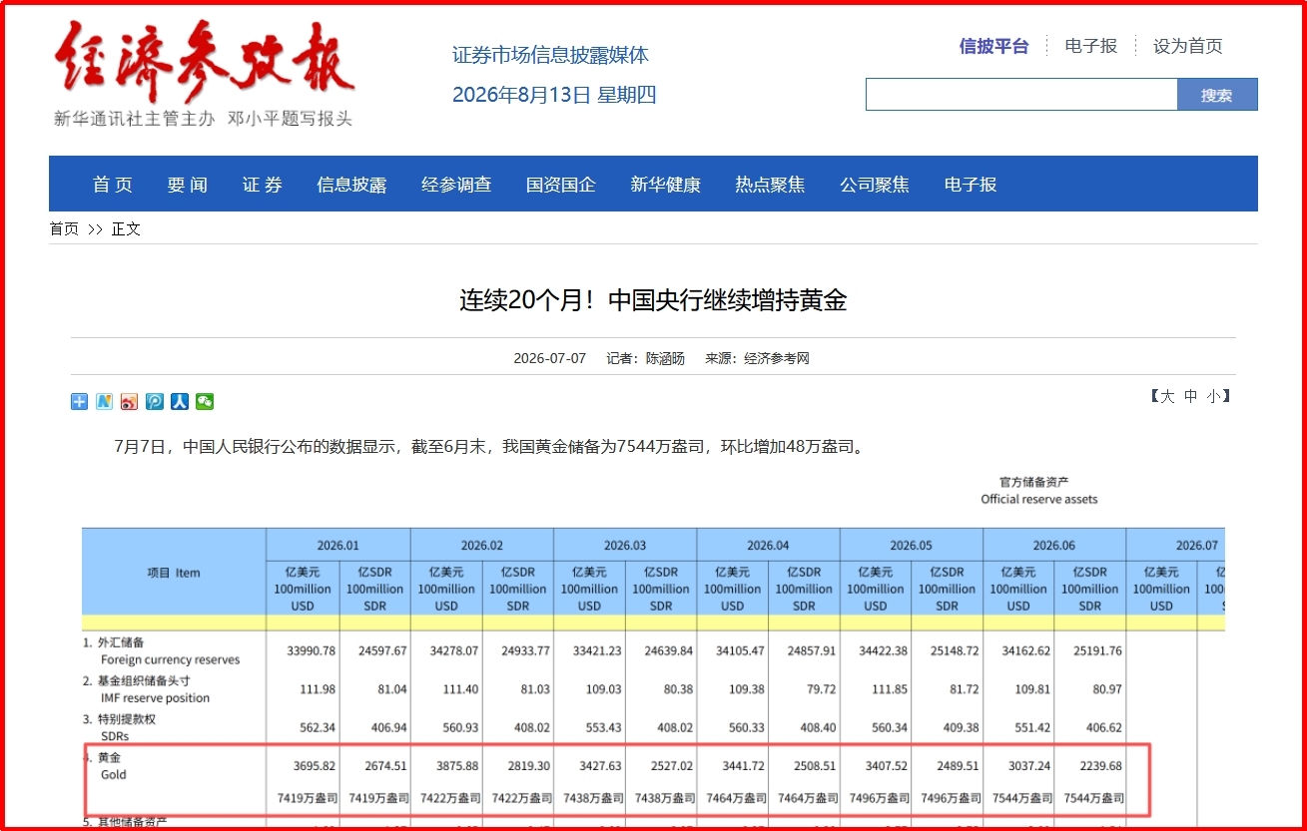Click the Gold row label
1307x831 pixels.
(114, 774)
